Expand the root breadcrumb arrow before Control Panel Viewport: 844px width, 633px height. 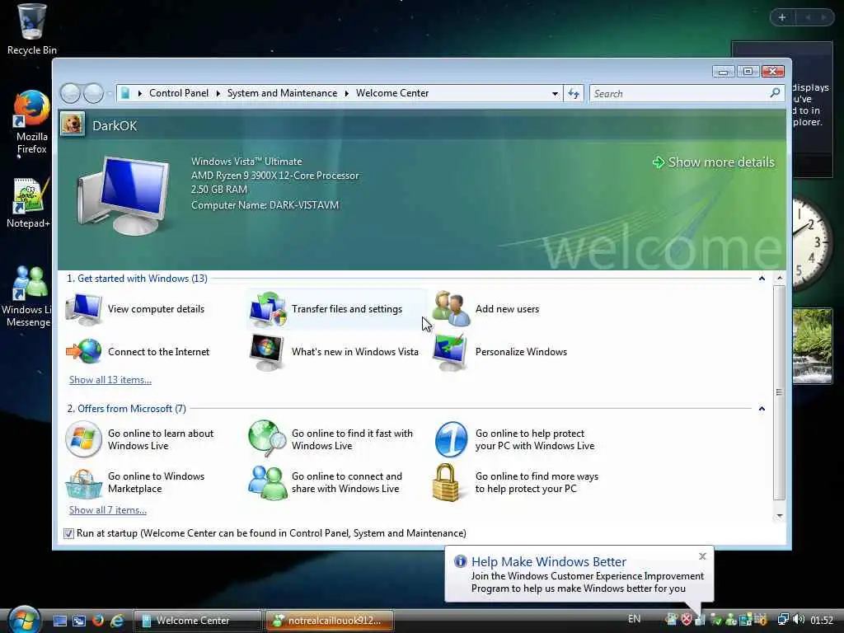140,94
